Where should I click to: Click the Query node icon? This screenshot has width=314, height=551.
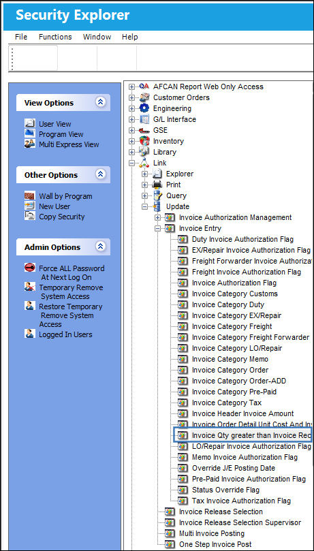(x=157, y=195)
